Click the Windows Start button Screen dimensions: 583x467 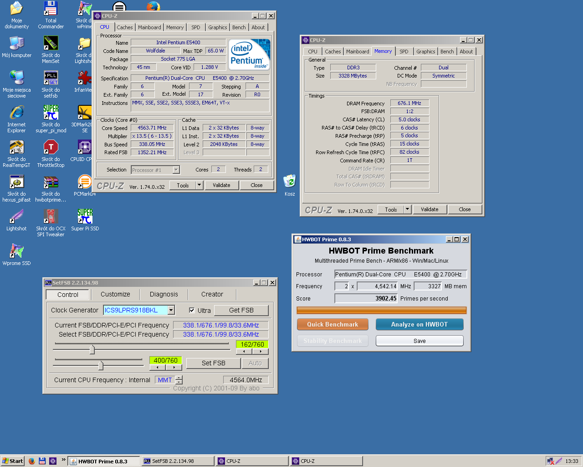pyautogui.click(x=12, y=461)
